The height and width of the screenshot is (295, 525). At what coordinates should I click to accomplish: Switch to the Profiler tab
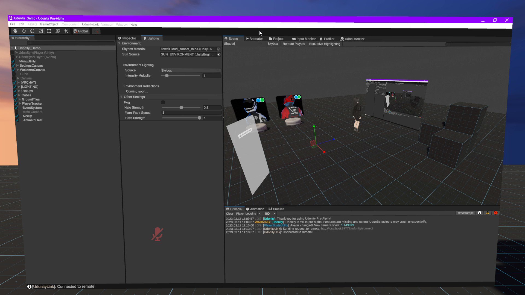tap(327, 39)
